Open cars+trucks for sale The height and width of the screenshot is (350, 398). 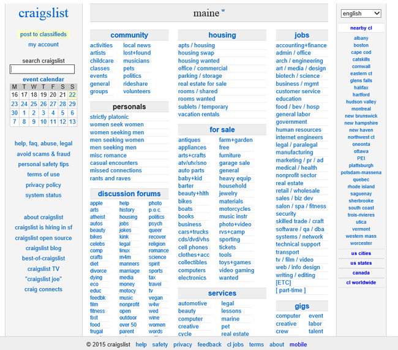193,232
